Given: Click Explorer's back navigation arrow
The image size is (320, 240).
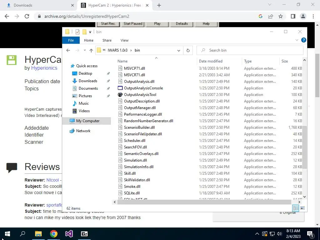Looking at the screenshot, I should 68,50.
